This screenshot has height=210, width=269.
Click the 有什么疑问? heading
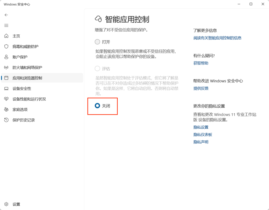(x=204, y=56)
